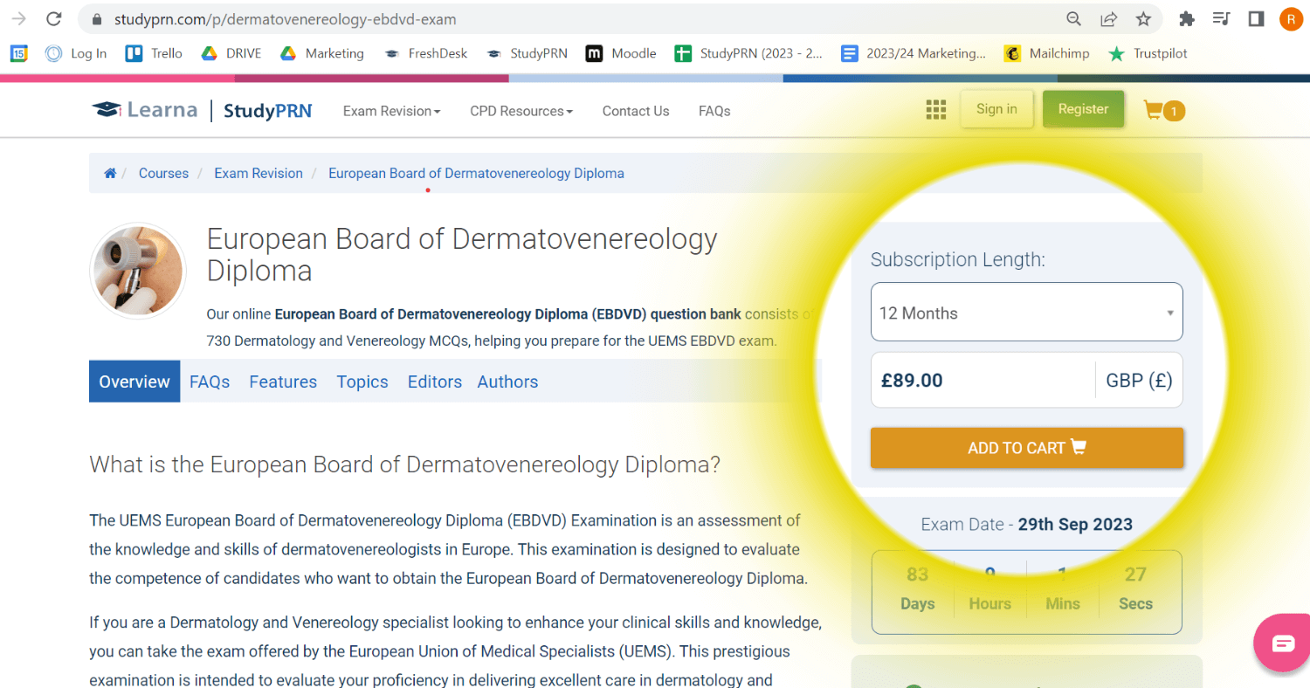This screenshot has width=1310, height=688.
Task: Switch to the Topics tab
Action: [x=362, y=382]
